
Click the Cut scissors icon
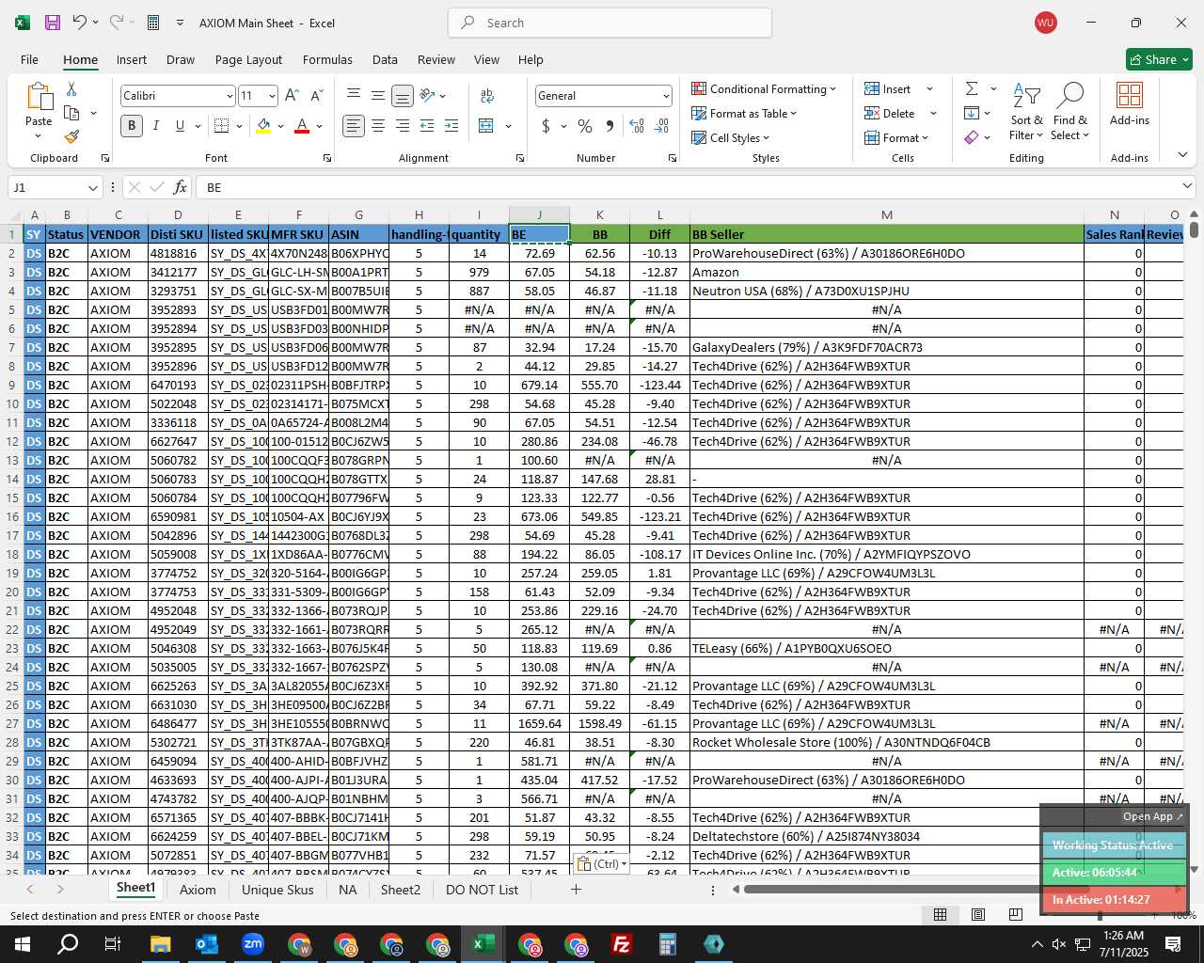71,88
